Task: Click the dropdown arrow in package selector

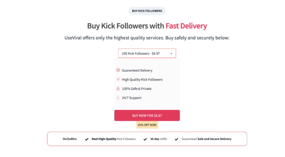Action: 171,53
